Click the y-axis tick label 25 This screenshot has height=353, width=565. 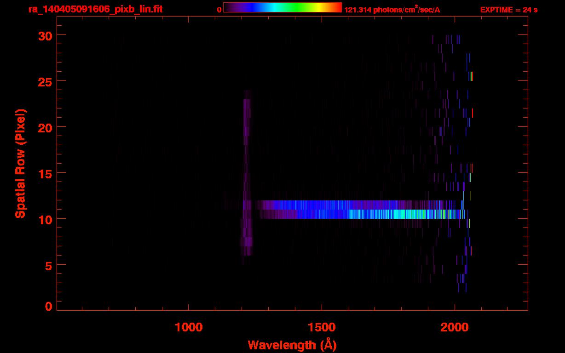coord(45,81)
